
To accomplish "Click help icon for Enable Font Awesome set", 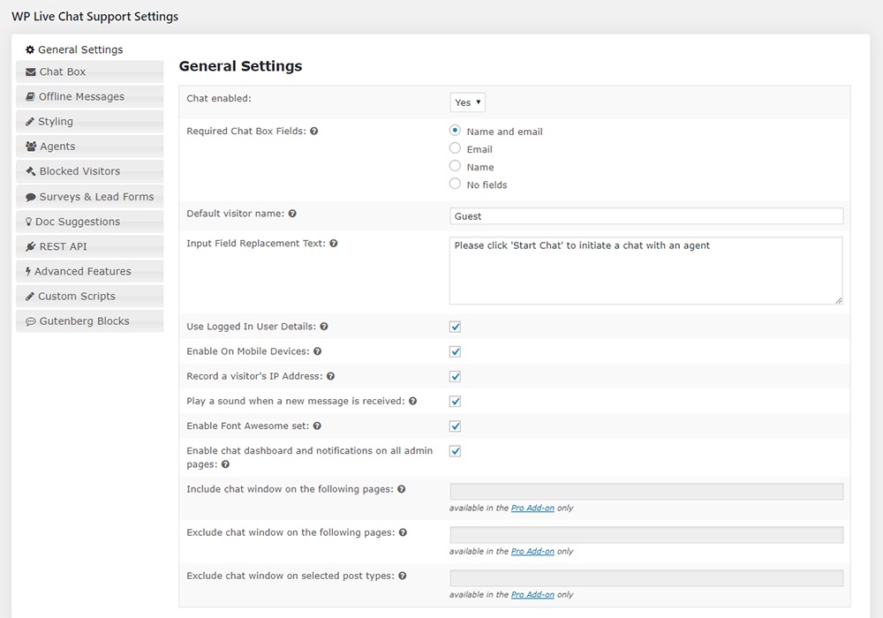I will (x=317, y=426).
